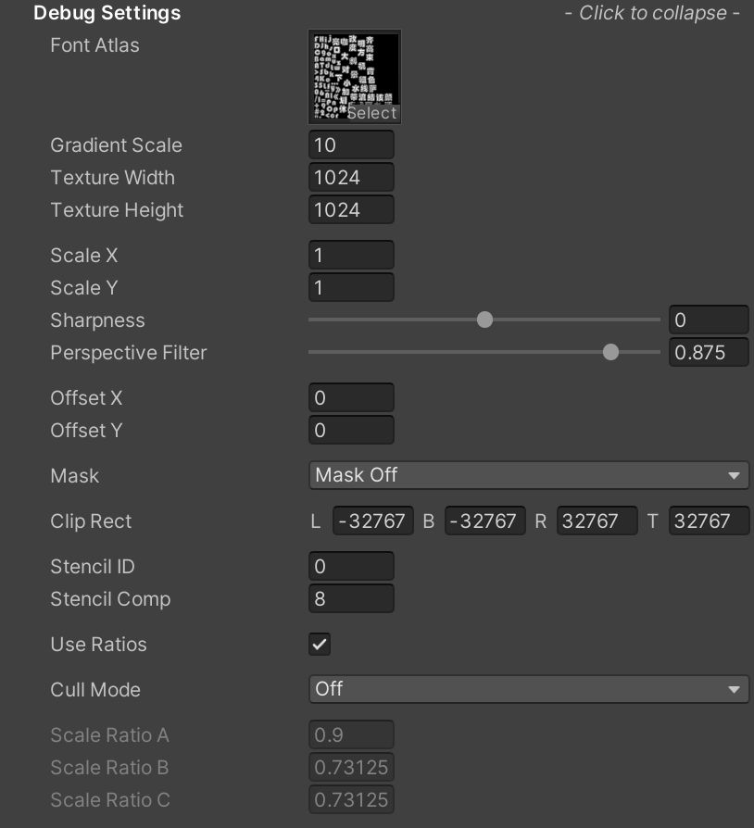Click the Stencil Comp input field
754x828 pixels.
point(351,598)
